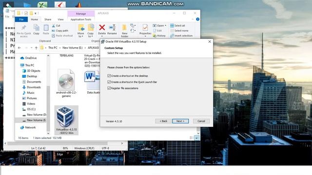Click Cut in the Clipboard group

(56, 26)
